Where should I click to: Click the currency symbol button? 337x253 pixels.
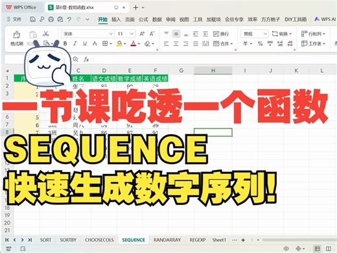tap(245, 43)
